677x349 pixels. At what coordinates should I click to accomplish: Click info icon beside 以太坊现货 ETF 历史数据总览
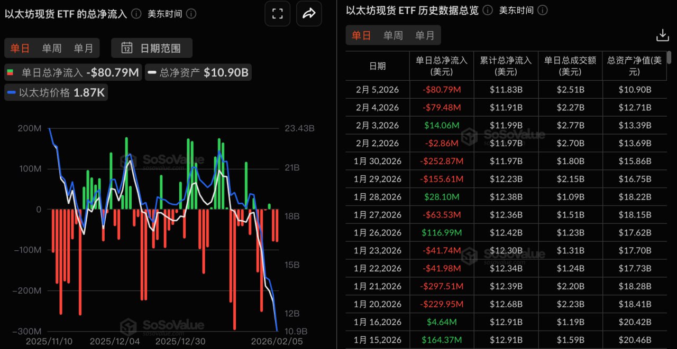click(x=487, y=10)
